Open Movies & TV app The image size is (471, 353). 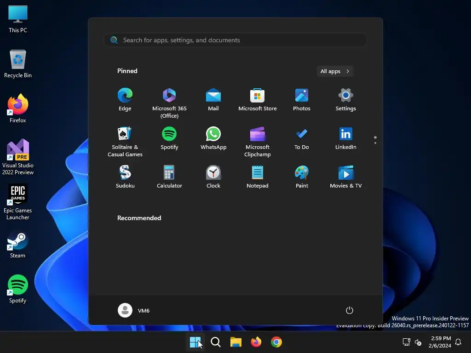(x=346, y=177)
